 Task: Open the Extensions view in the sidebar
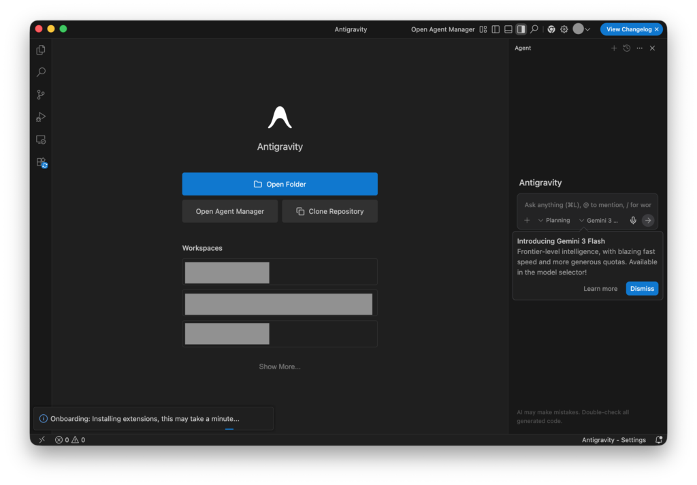click(41, 162)
